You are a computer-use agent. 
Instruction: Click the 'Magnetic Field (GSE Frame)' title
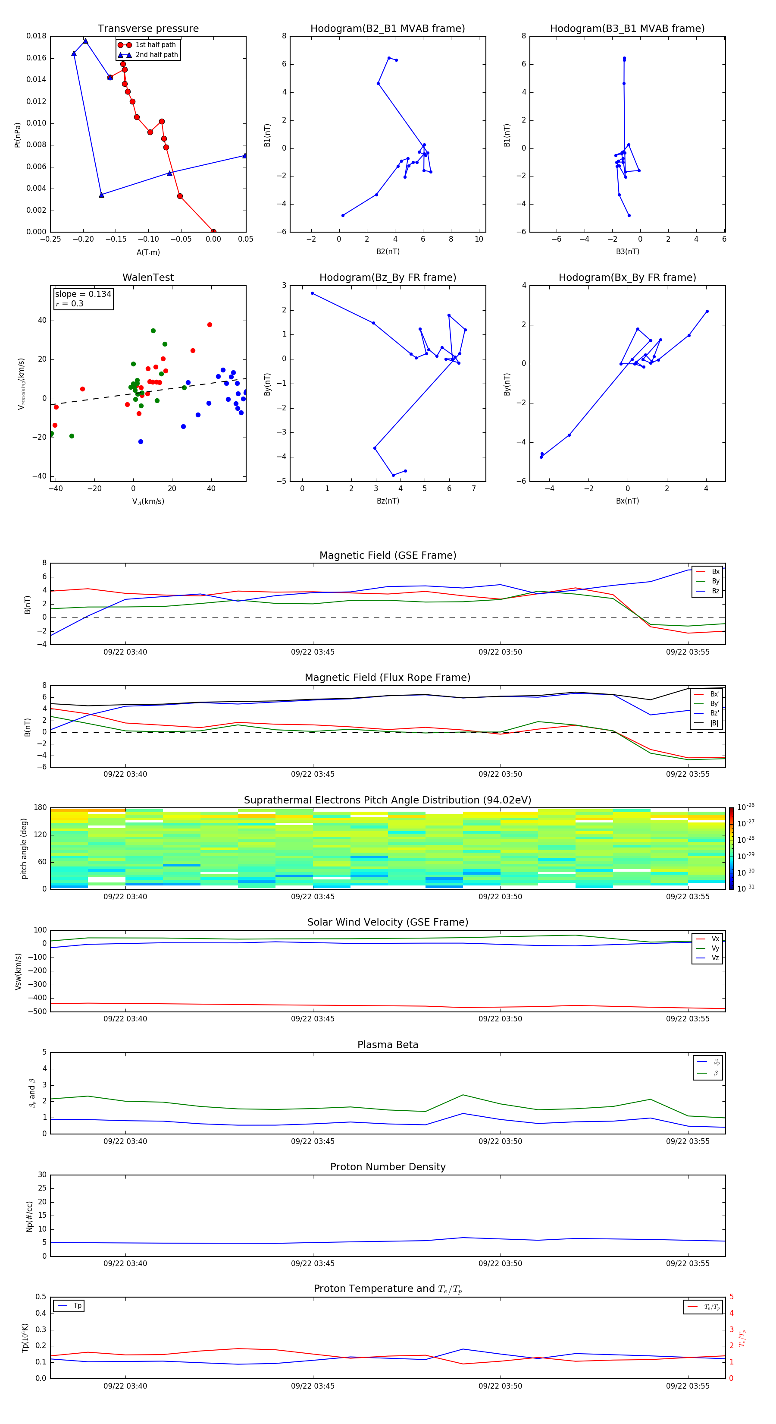pyautogui.click(x=388, y=555)
